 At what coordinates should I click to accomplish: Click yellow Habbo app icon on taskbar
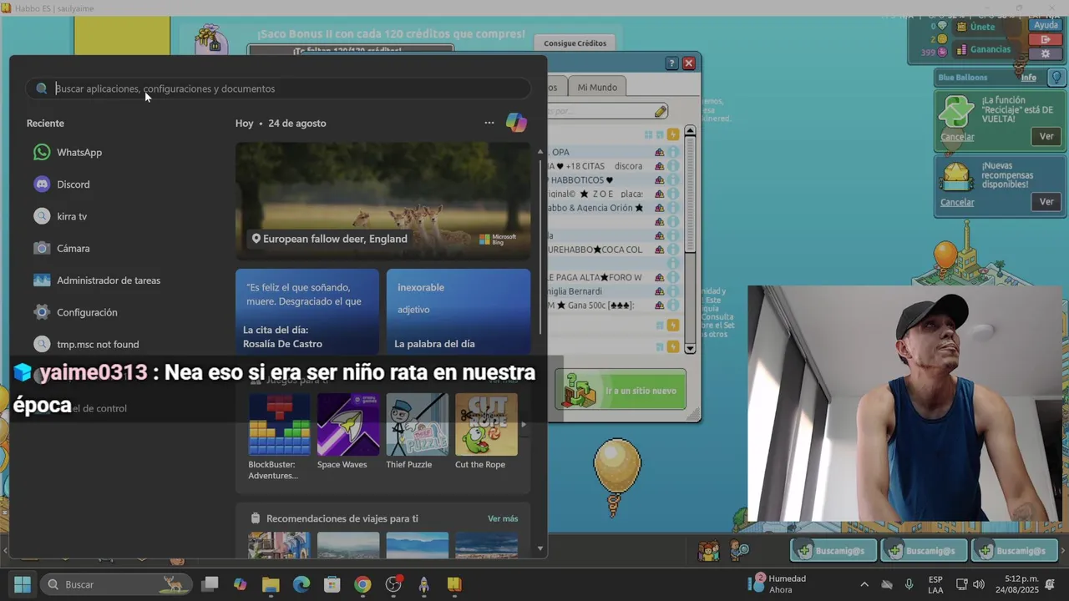pos(454,584)
